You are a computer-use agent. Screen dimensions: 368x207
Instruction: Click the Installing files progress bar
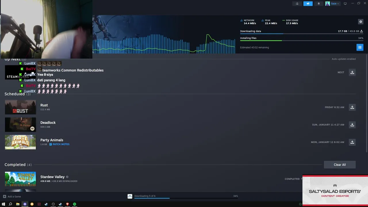[x=302, y=41]
